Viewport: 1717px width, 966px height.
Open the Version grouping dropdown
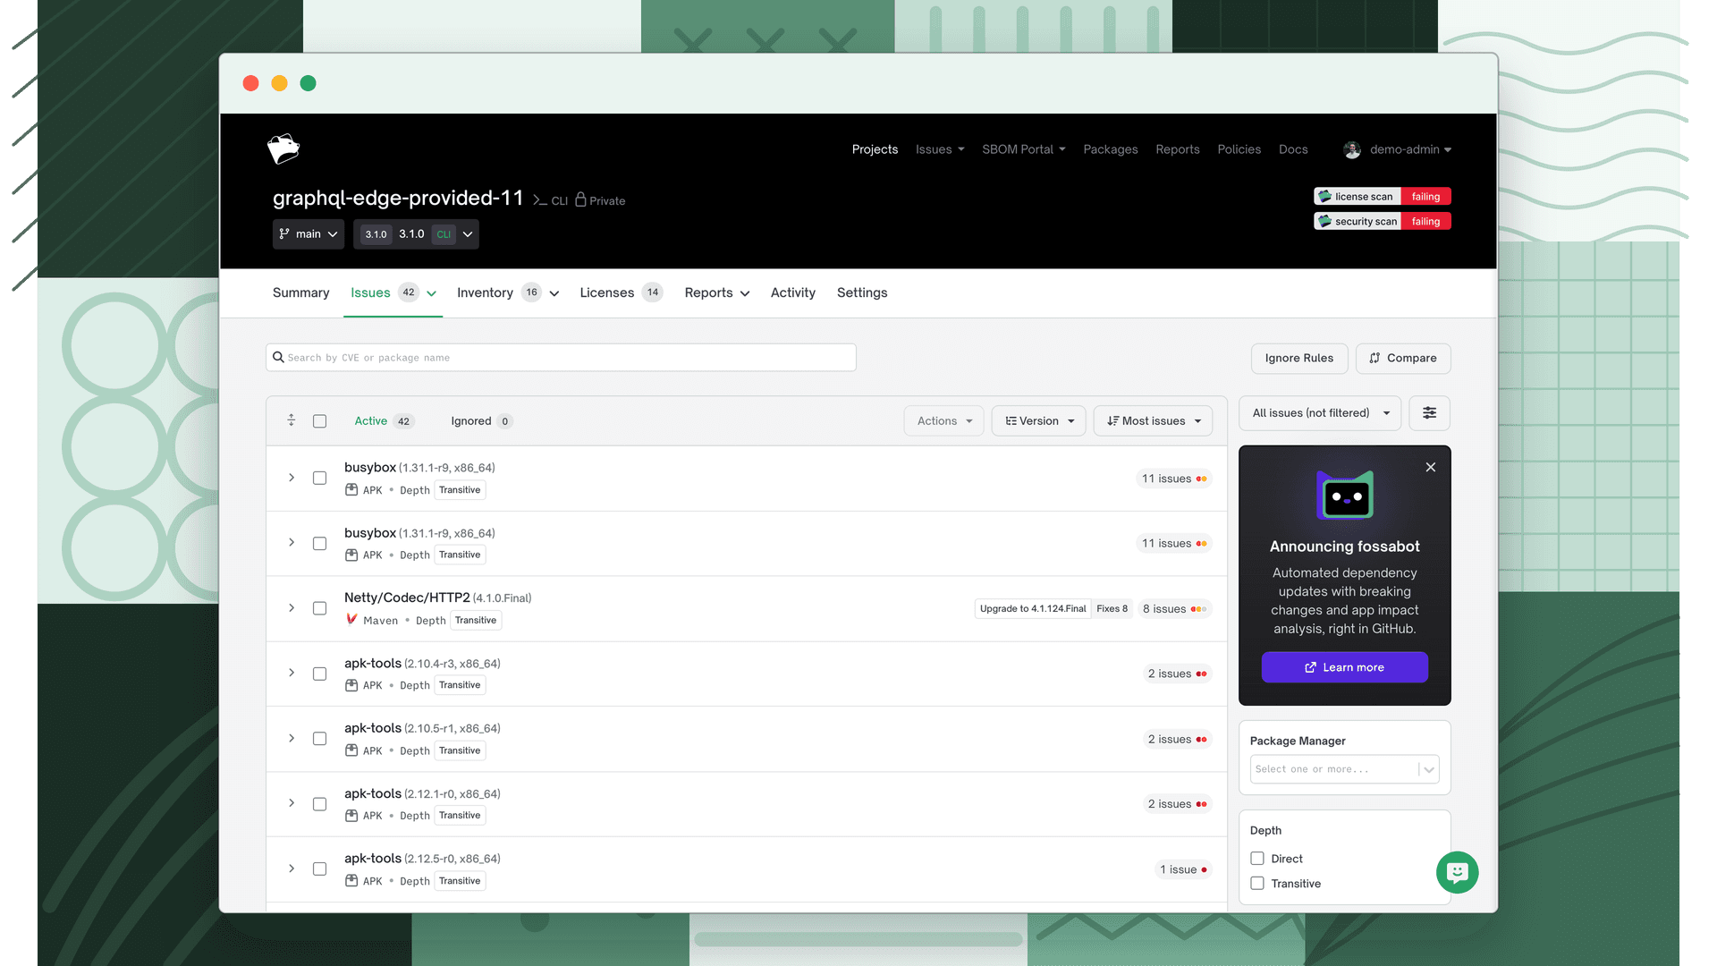click(x=1038, y=421)
